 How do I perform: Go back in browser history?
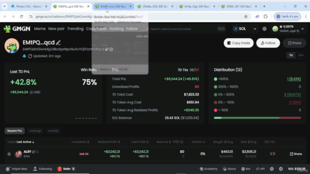point(5,16)
